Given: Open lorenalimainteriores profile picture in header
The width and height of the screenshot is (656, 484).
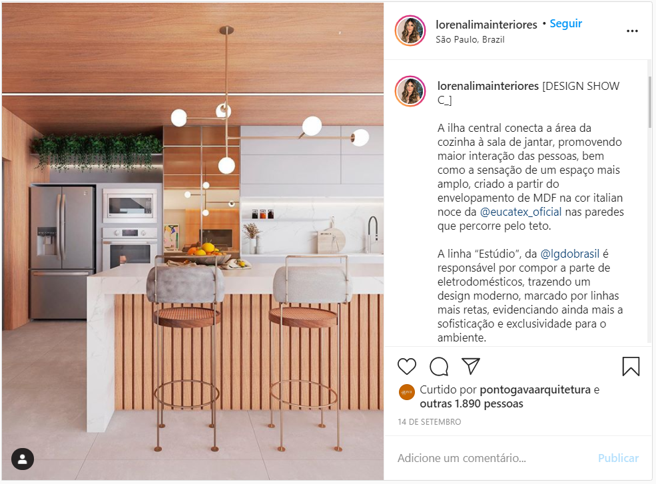Looking at the screenshot, I should [x=410, y=31].
